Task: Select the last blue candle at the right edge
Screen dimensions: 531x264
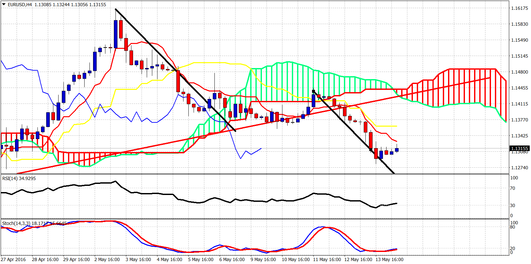Action: click(397, 150)
